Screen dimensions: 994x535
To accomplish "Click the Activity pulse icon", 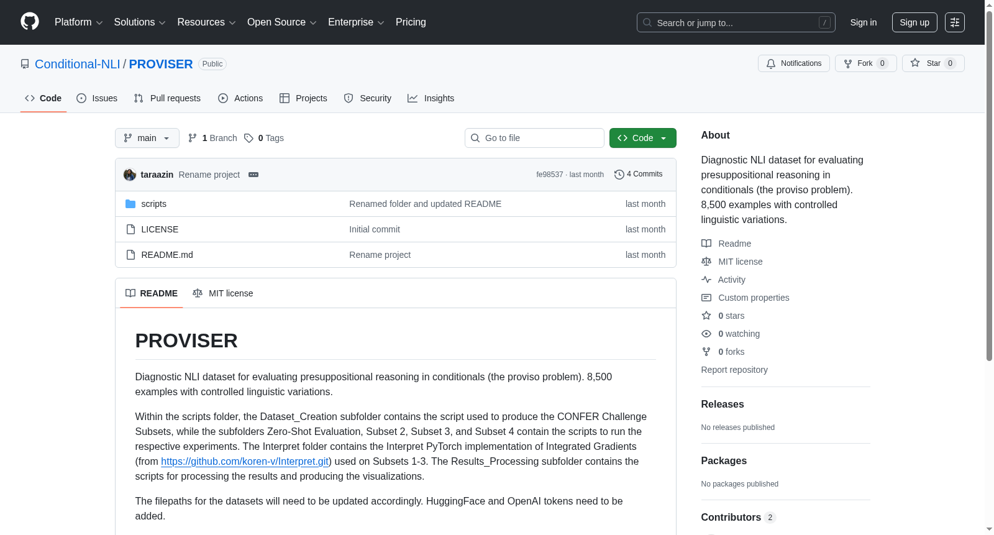I will pos(706,280).
